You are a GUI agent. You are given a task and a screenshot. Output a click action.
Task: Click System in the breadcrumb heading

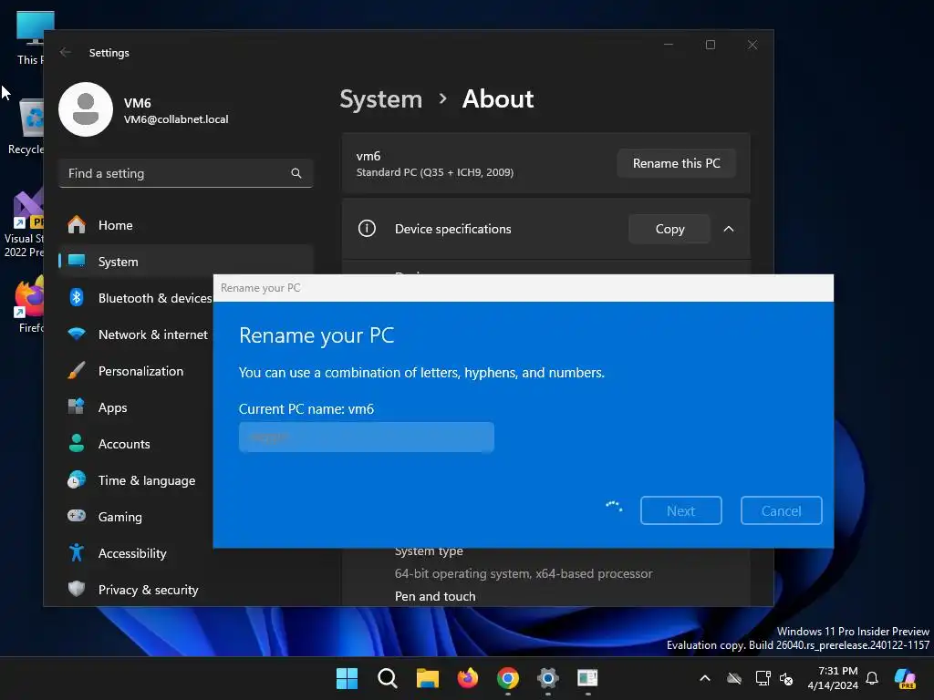(x=380, y=99)
